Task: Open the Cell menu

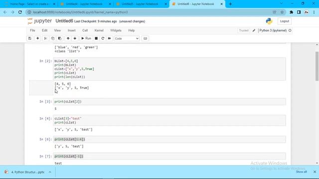Action: [x=85, y=30]
